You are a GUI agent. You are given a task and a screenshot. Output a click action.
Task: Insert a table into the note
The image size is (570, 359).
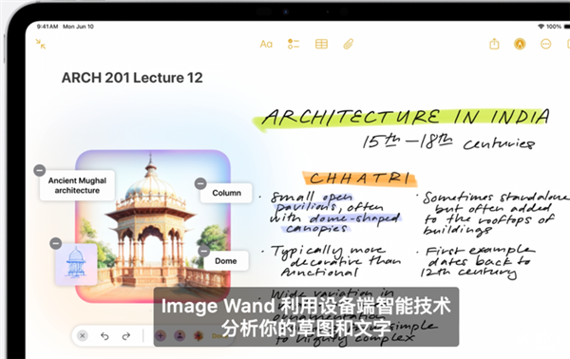click(321, 44)
